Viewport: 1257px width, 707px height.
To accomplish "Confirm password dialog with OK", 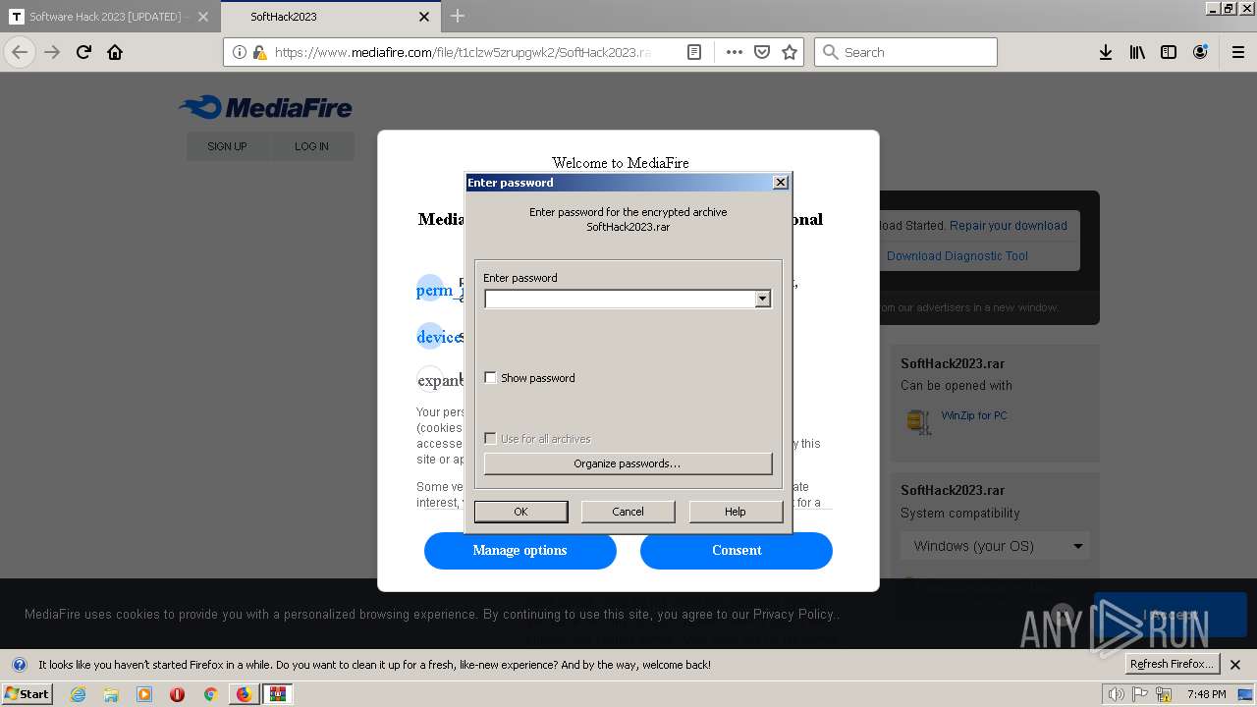I will pos(520,512).
